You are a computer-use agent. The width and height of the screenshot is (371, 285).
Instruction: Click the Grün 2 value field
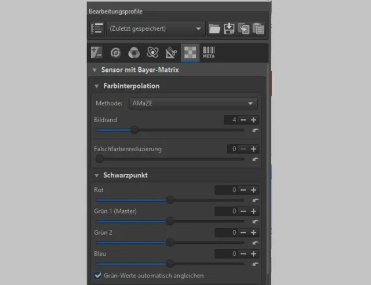[226, 232]
